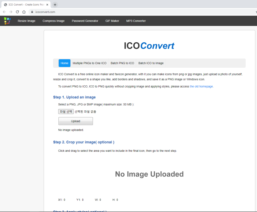The width and height of the screenshot is (257, 212).
Task: Go to the browser home page icon
Action: [24, 12]
